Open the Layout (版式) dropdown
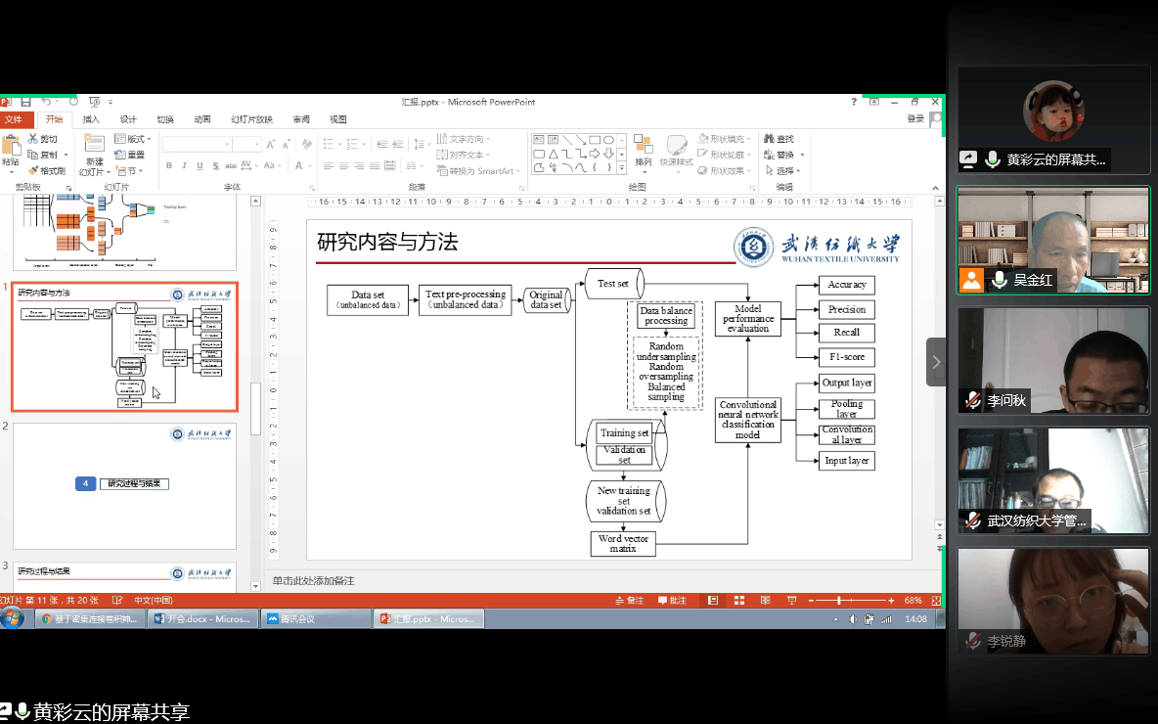The image size is (1158, 724). (133, 139)
